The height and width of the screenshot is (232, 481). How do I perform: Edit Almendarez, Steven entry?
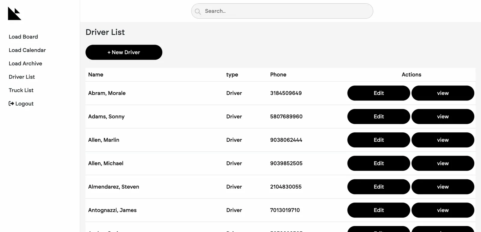[378, 187]
